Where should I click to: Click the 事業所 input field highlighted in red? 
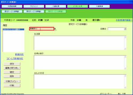click(x=42, y=29)
